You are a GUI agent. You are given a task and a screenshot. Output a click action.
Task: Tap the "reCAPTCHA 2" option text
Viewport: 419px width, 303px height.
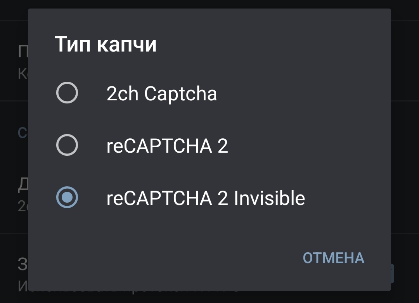pyautogui.click(x=167, y=146)
